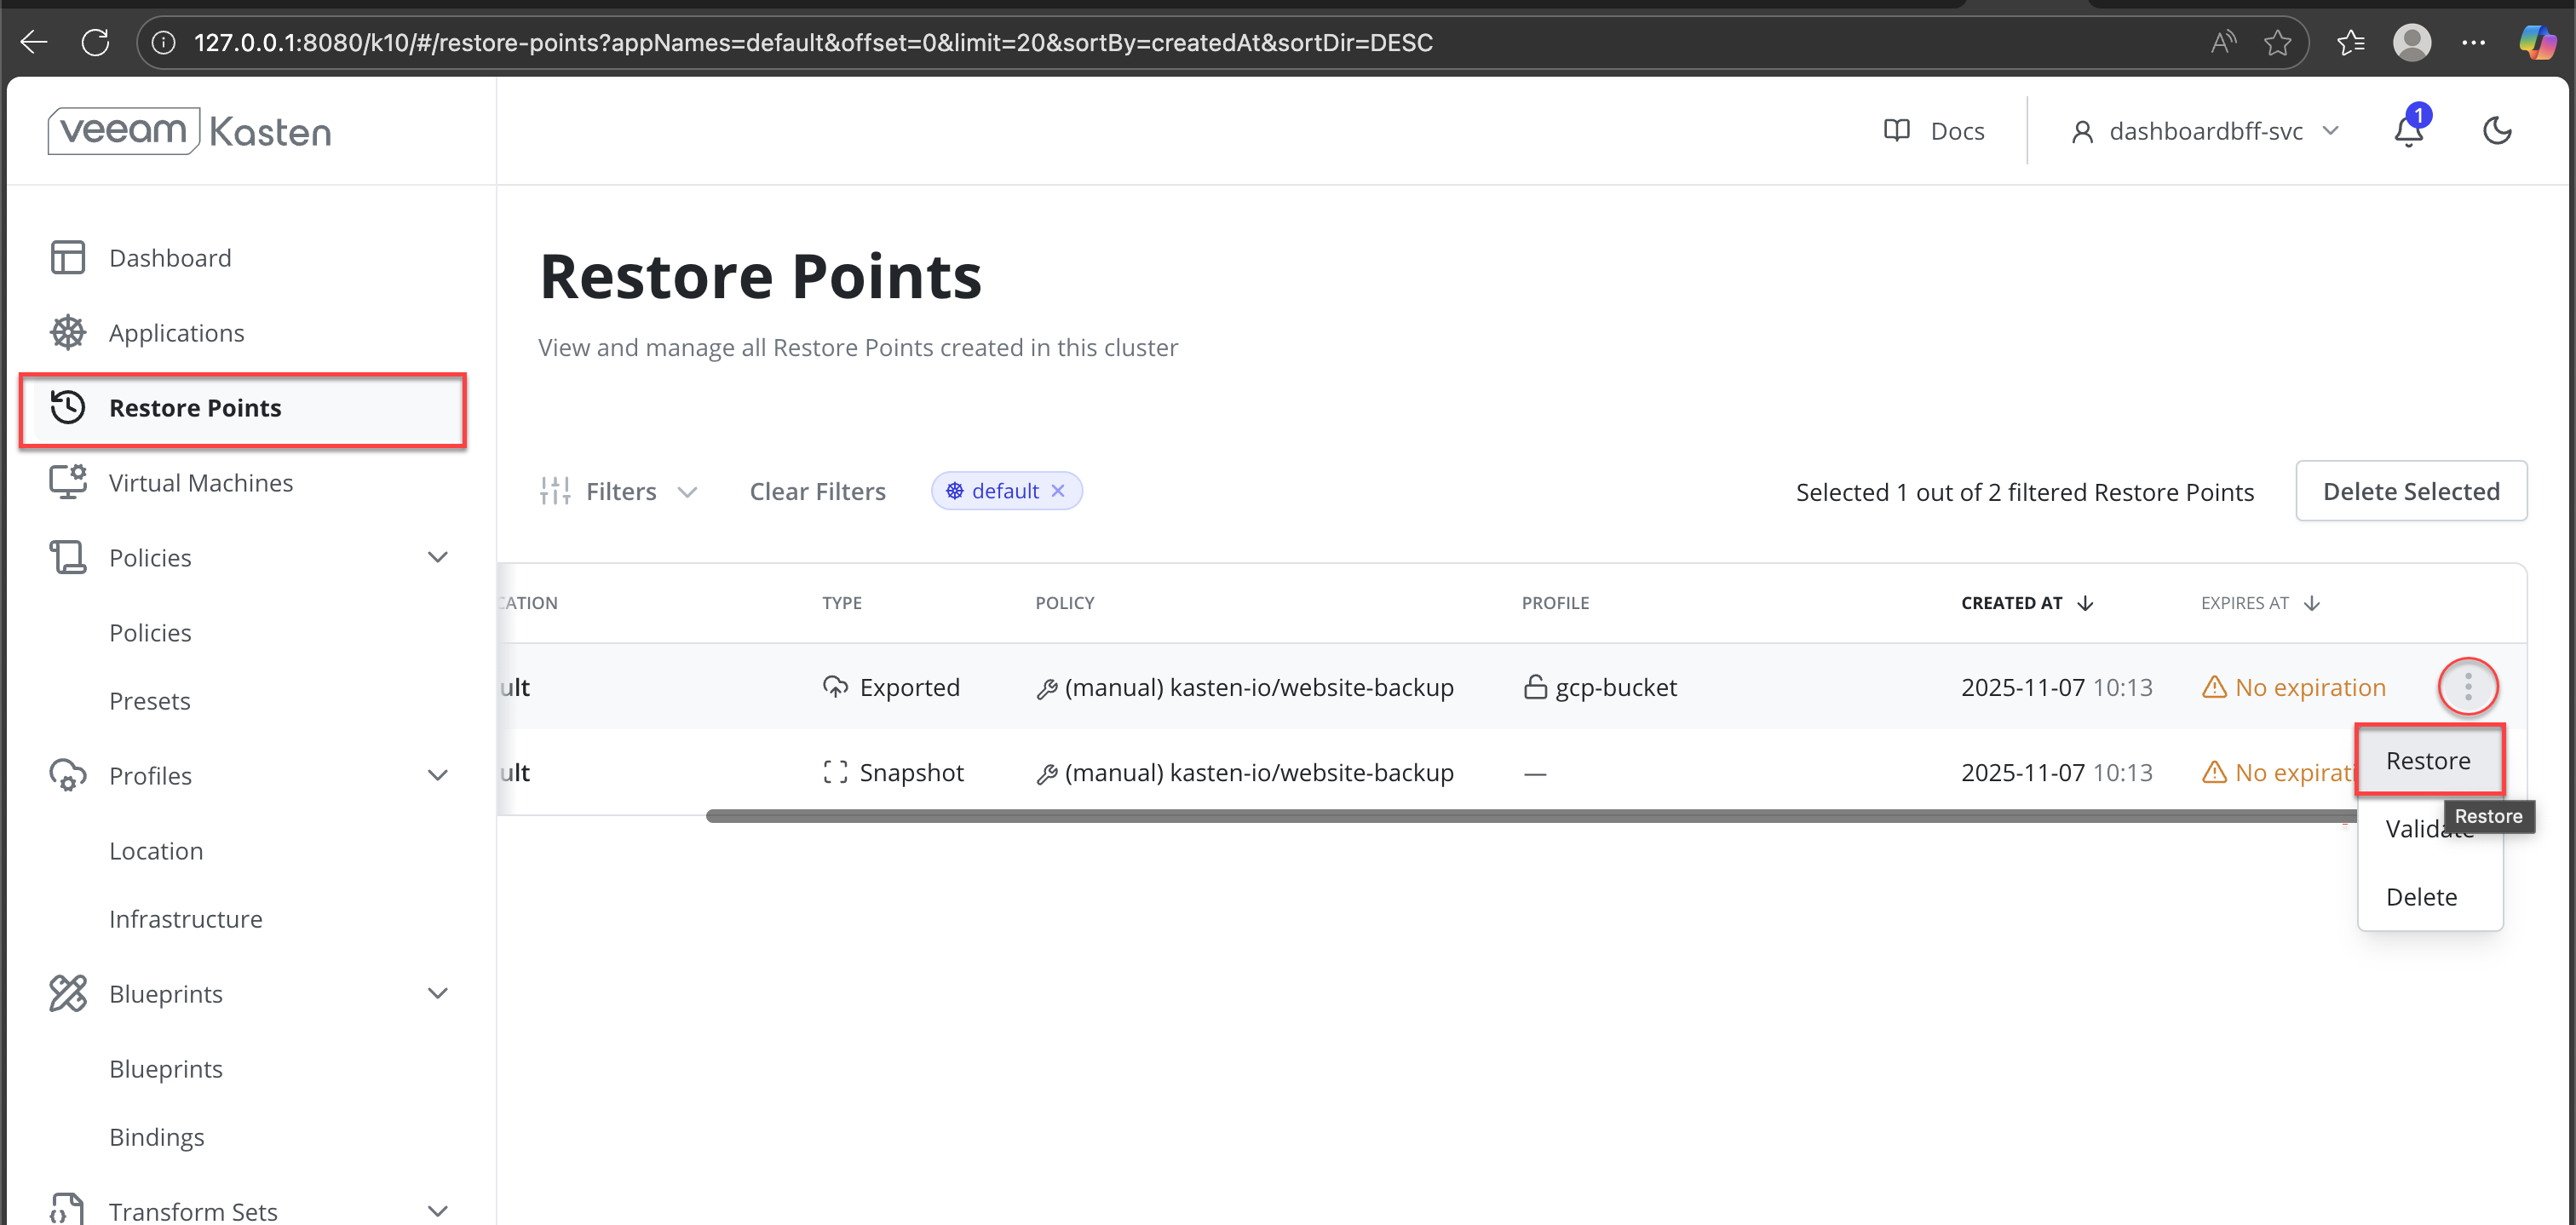
Task: Click Clear Filters link
Action: click(x=817, y=491)
